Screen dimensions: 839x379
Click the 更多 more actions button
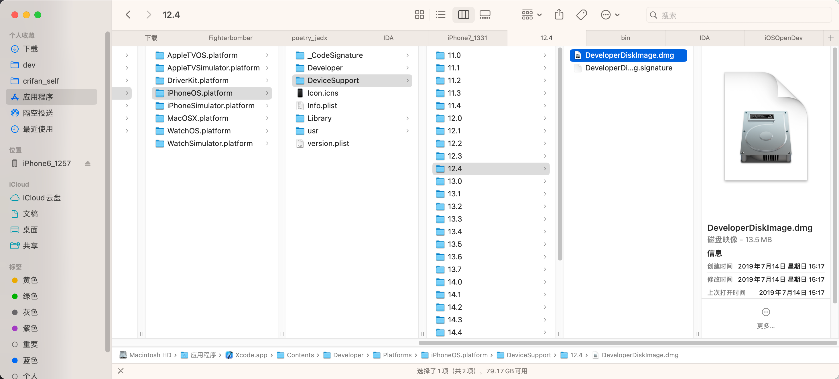coord(766,318)
